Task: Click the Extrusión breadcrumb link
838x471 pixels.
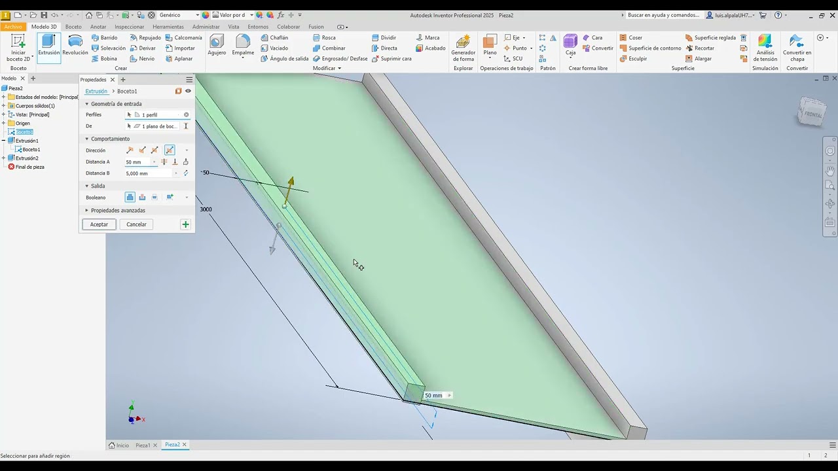Action: coord(96,91)
